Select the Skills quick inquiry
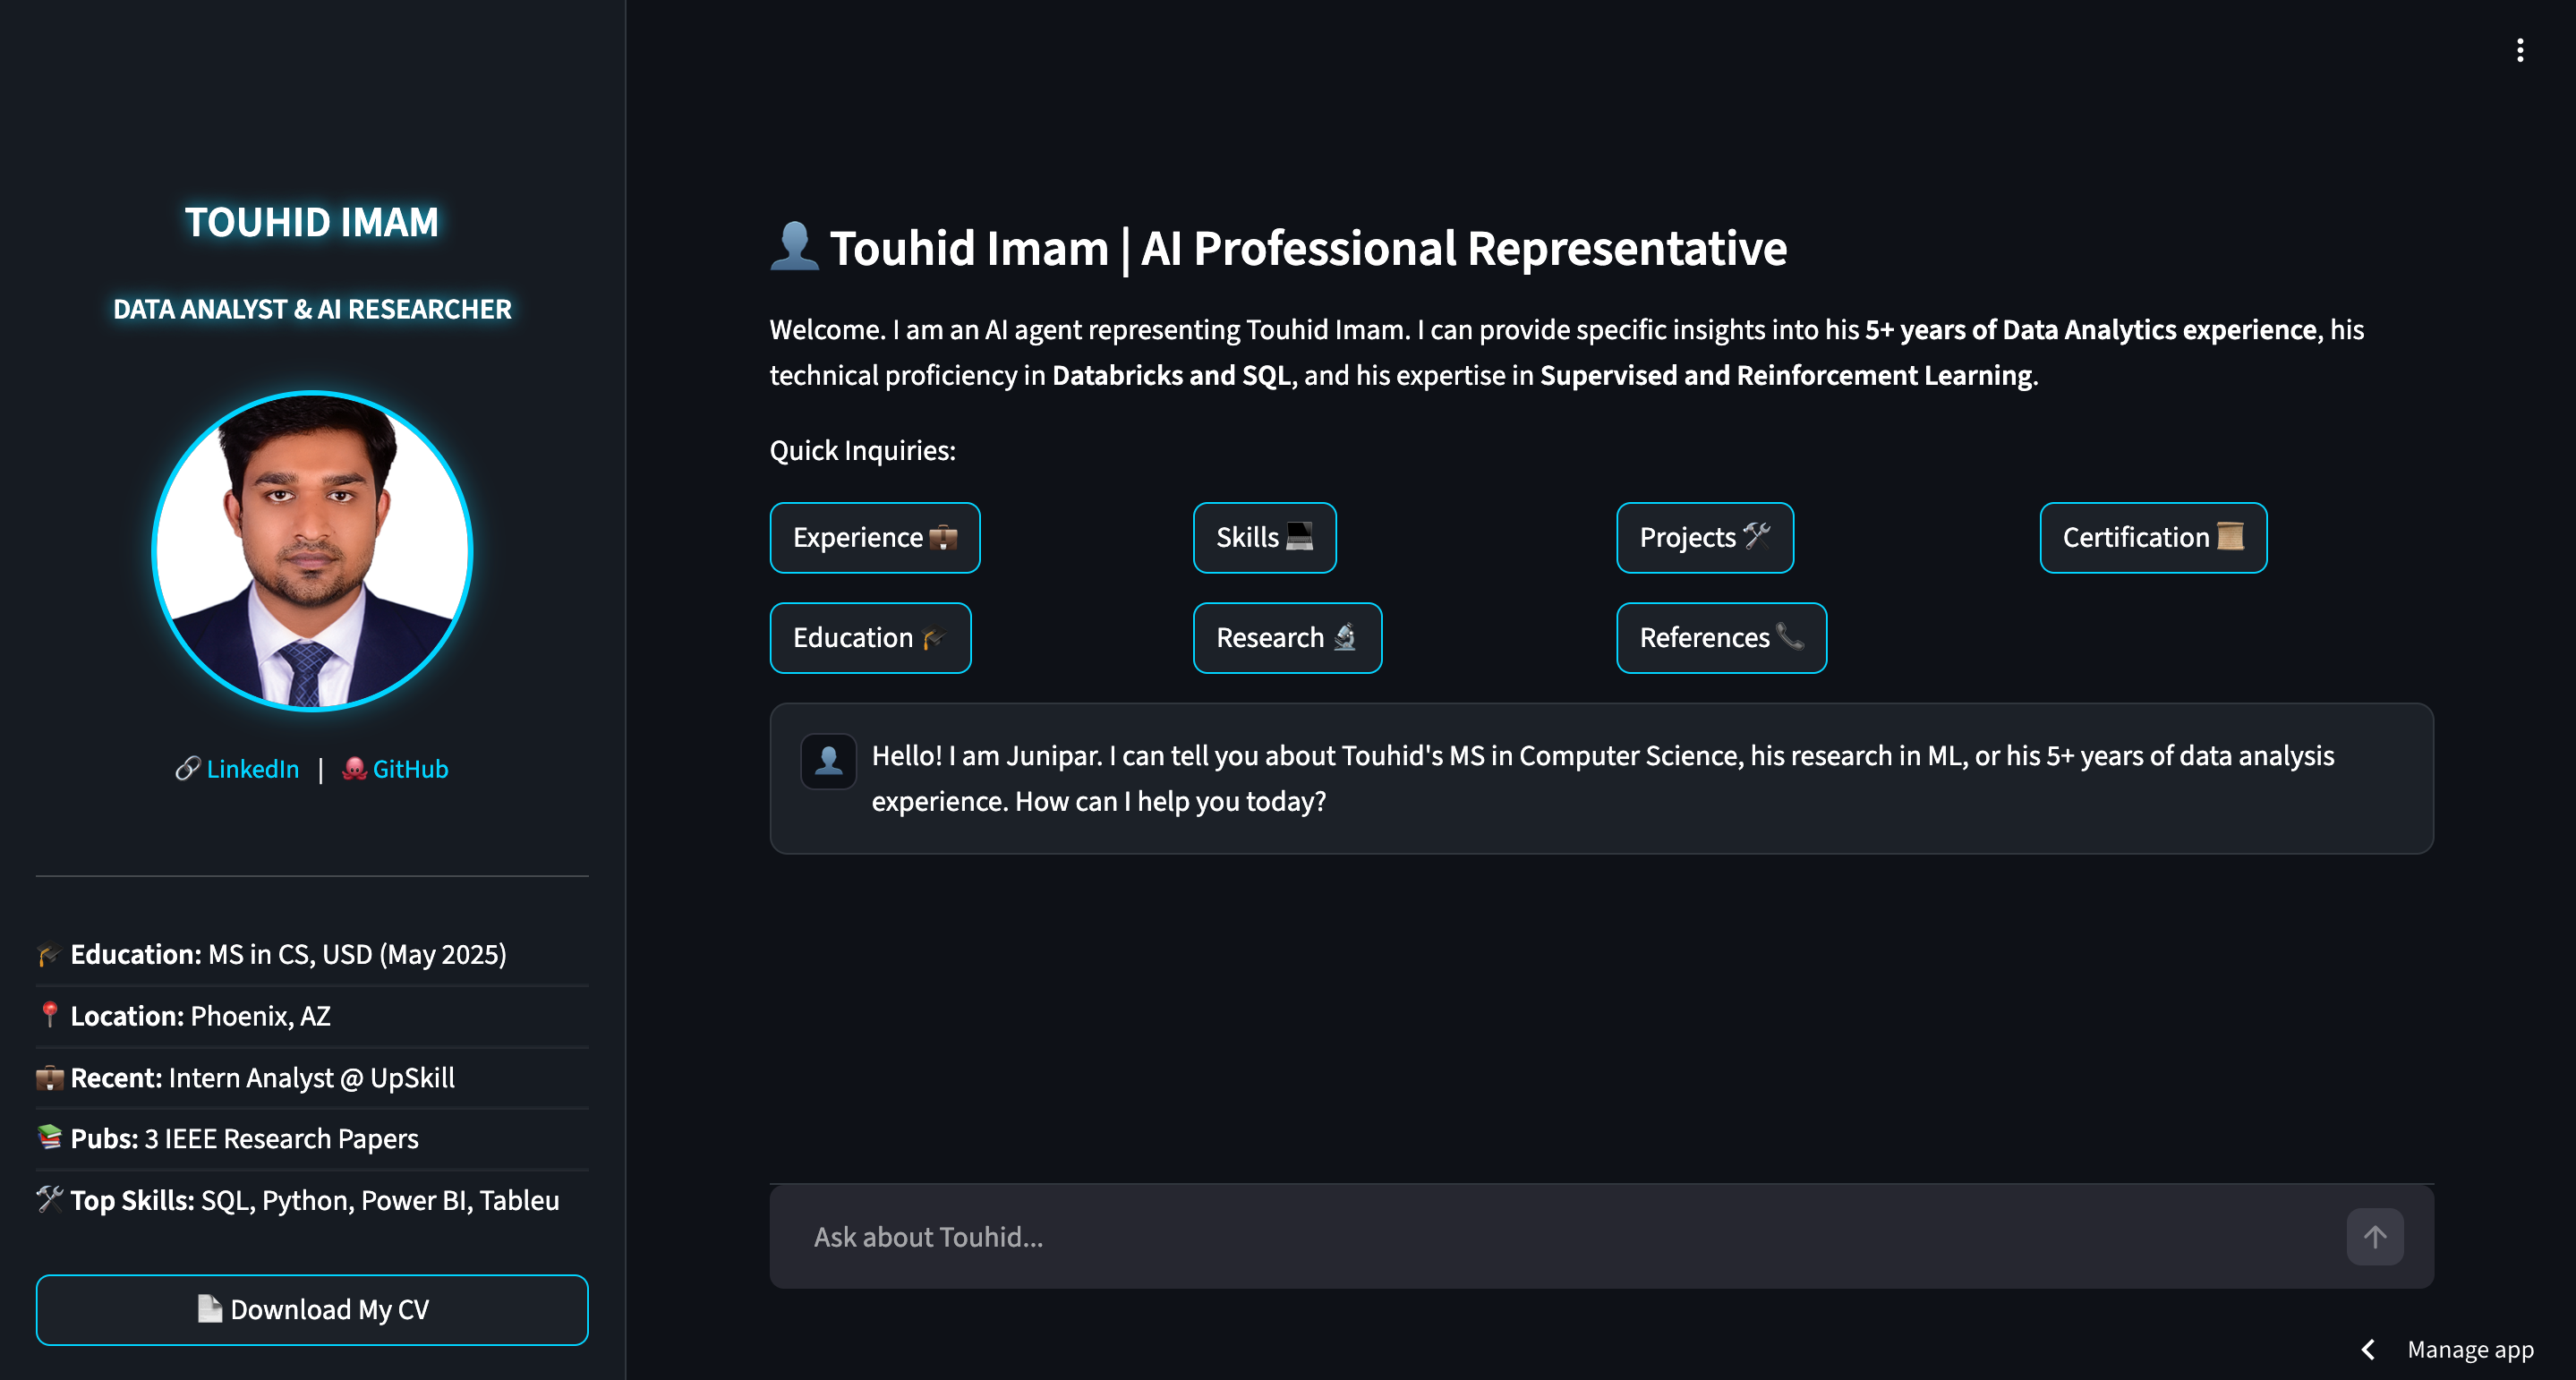 point(1264,537)
